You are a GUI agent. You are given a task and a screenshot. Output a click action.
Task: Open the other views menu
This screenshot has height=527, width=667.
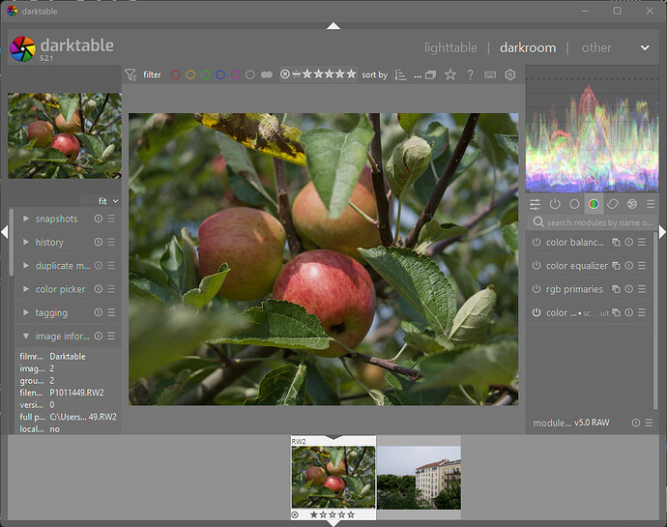coord(596,47)
